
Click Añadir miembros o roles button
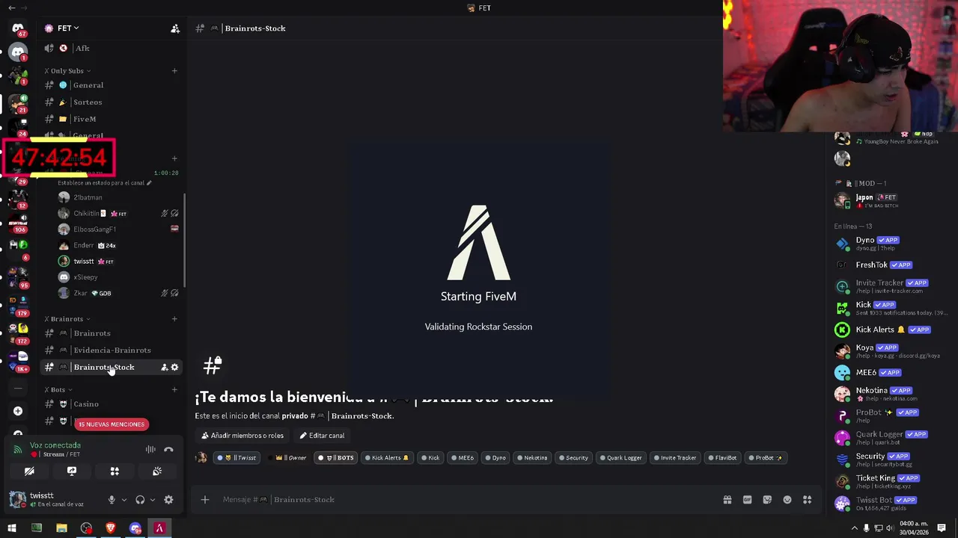(x=242, y=436)
